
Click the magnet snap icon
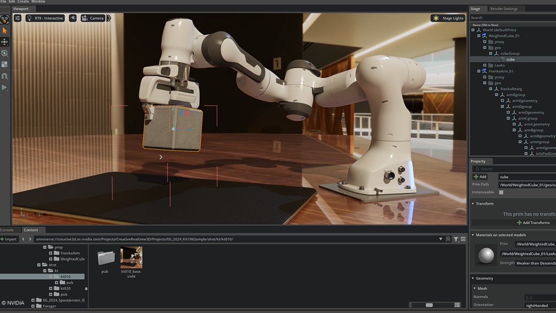tap(5, 76)
